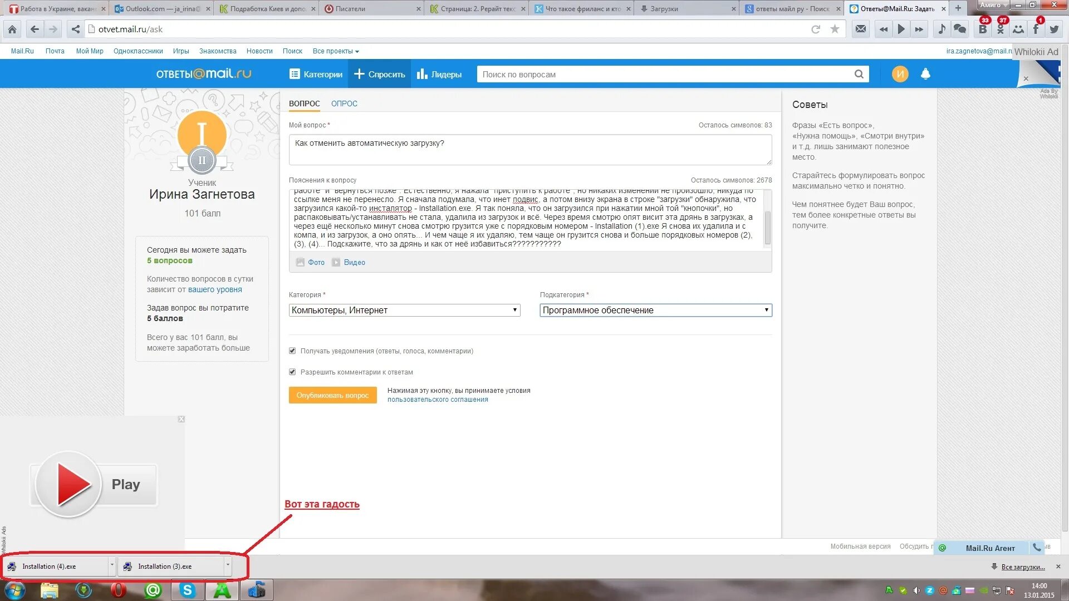The image size is (1069, 601).
Task: Click Опубликовать вопрос button
Action: [x=332, y=395]
